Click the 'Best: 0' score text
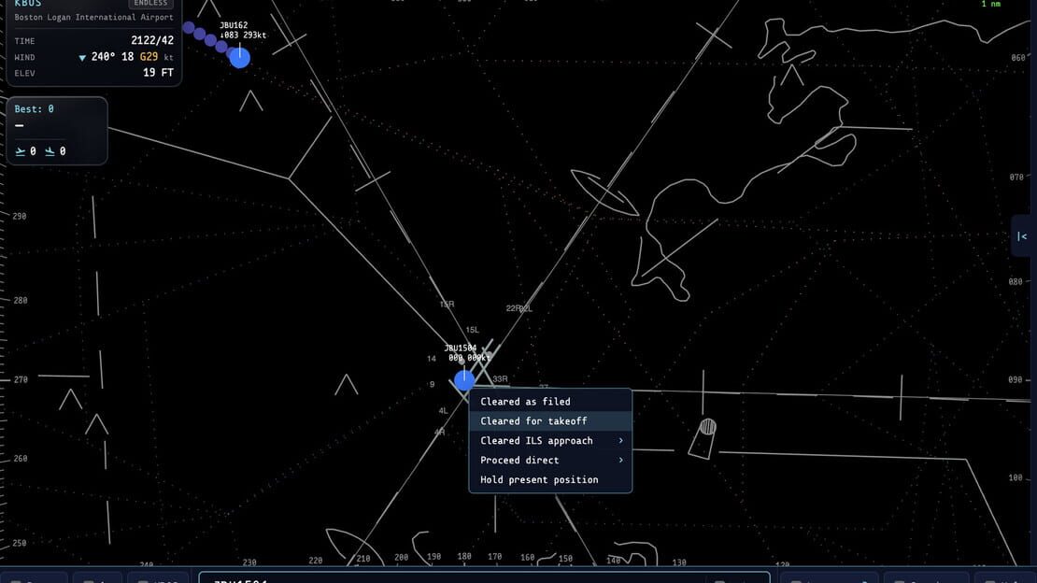Viewport: 1037px width, 583px height. click(x=35, y=109)
